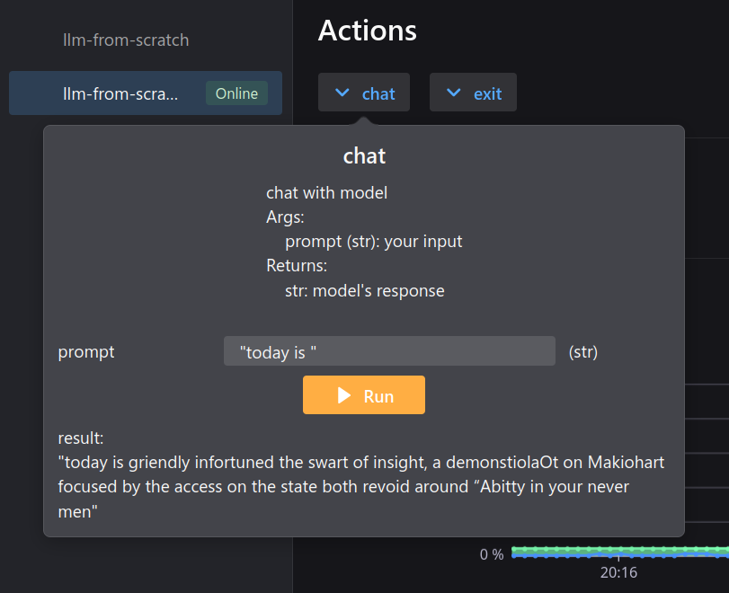Open the exit action dropdown
Screen dimensions: 729x593
click(x=473, y=93)
